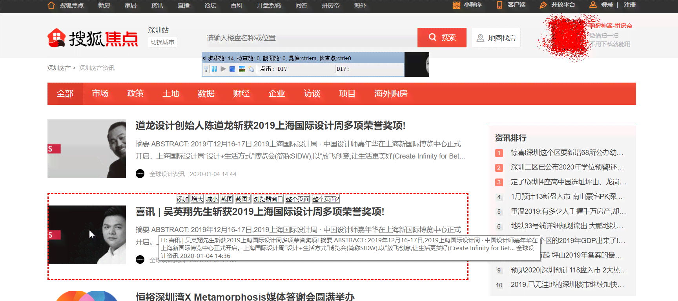The image size is (678, 301).
Task: Click the 全球设计资讯 source dated 2020-01-04 14:44
Action: (167, 174)
